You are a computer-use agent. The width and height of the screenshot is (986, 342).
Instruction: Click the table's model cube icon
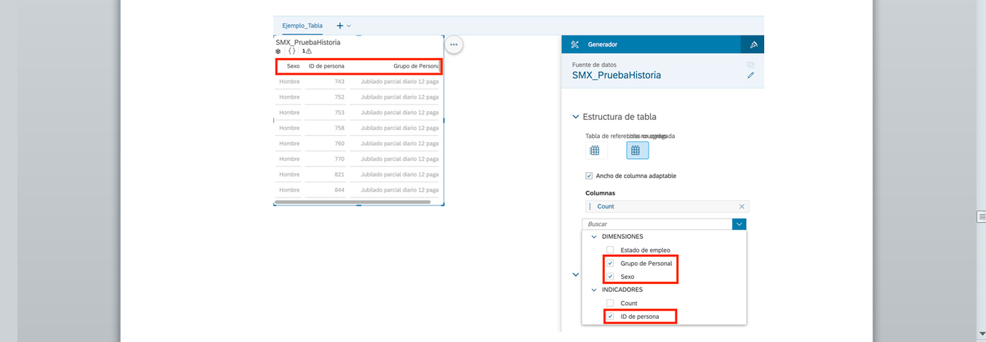coord(278,52)
